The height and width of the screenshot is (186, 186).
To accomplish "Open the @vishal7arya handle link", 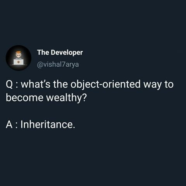I will click(x=58, y=64).
